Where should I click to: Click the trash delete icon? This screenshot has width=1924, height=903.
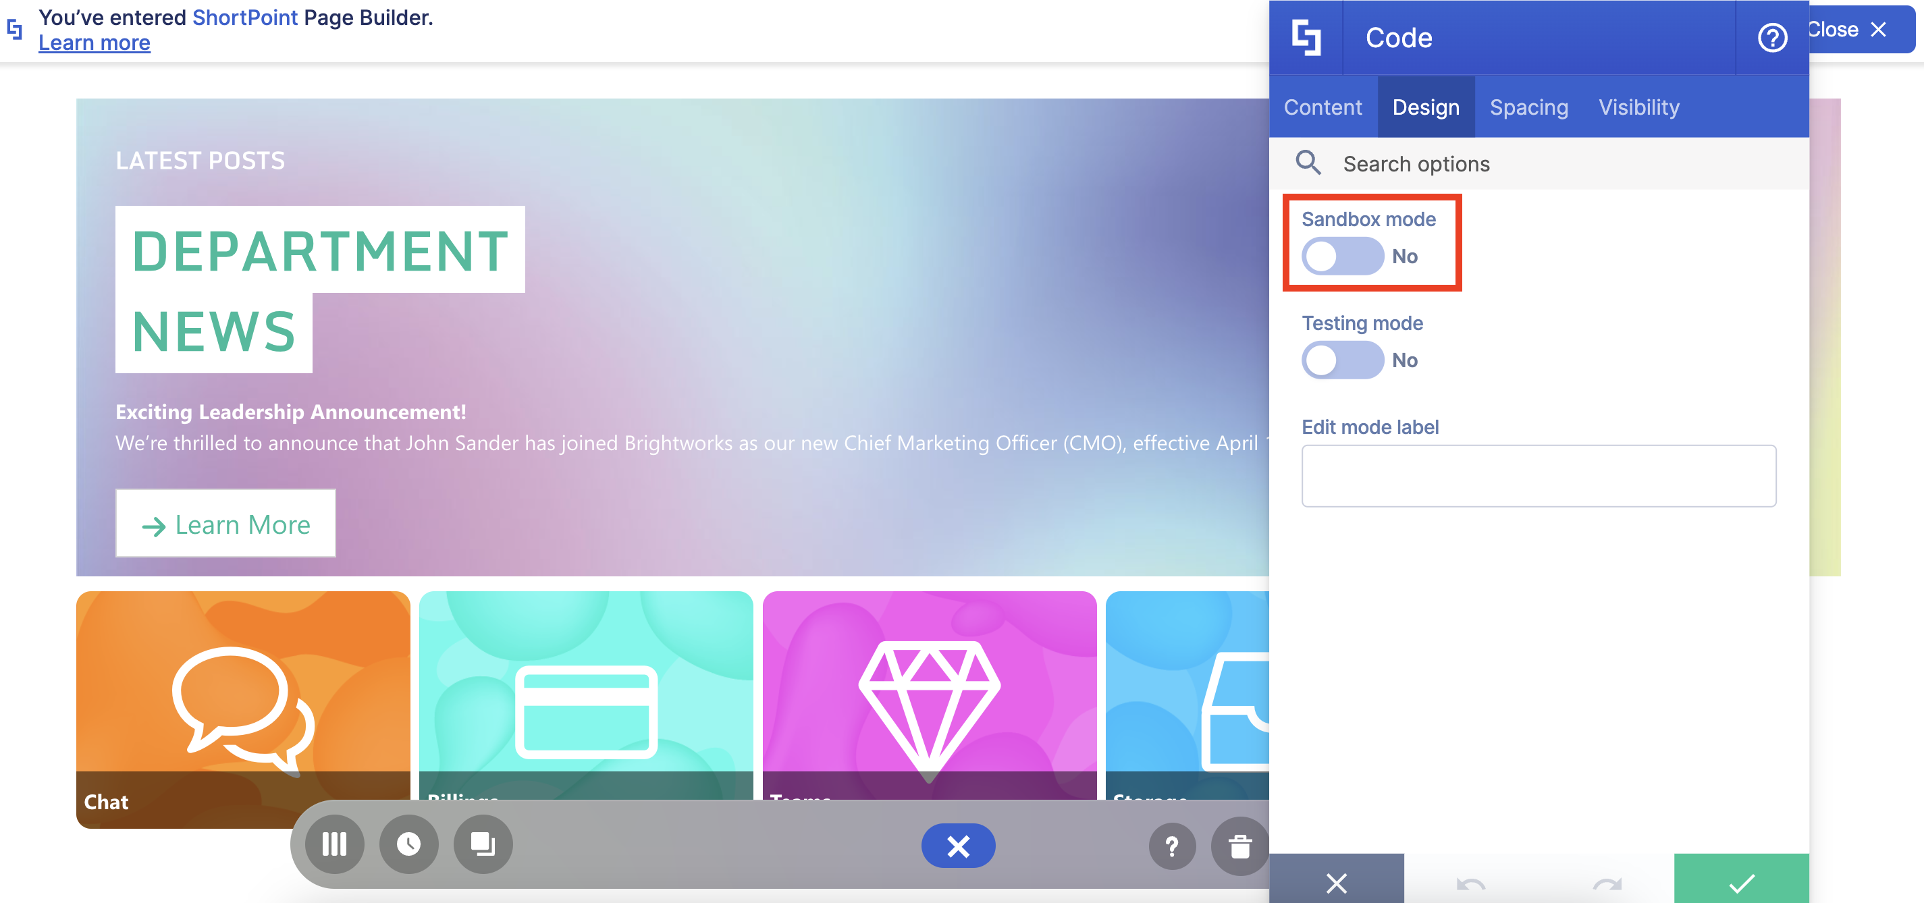pos(1240,846)
